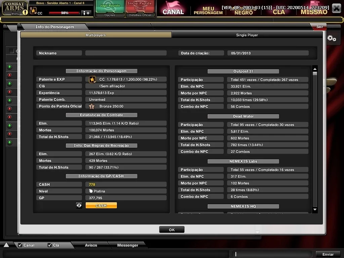Close the game window with X
Viewport: 344px width, 258px height.
[x=336, y=8]
